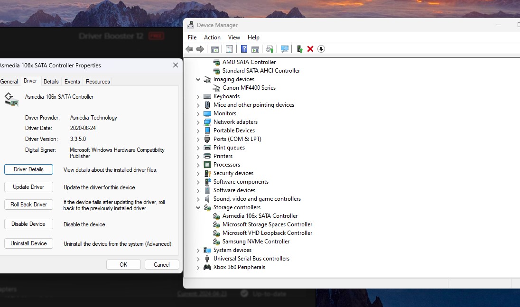This screenshot has height=307, width=520.
Task: Expand the Software components node
Action: (x=198, y=182)
